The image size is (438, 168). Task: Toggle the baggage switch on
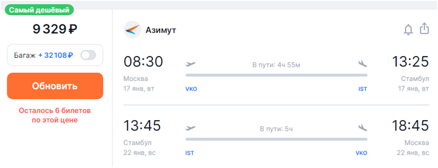[x=88, y=56]
